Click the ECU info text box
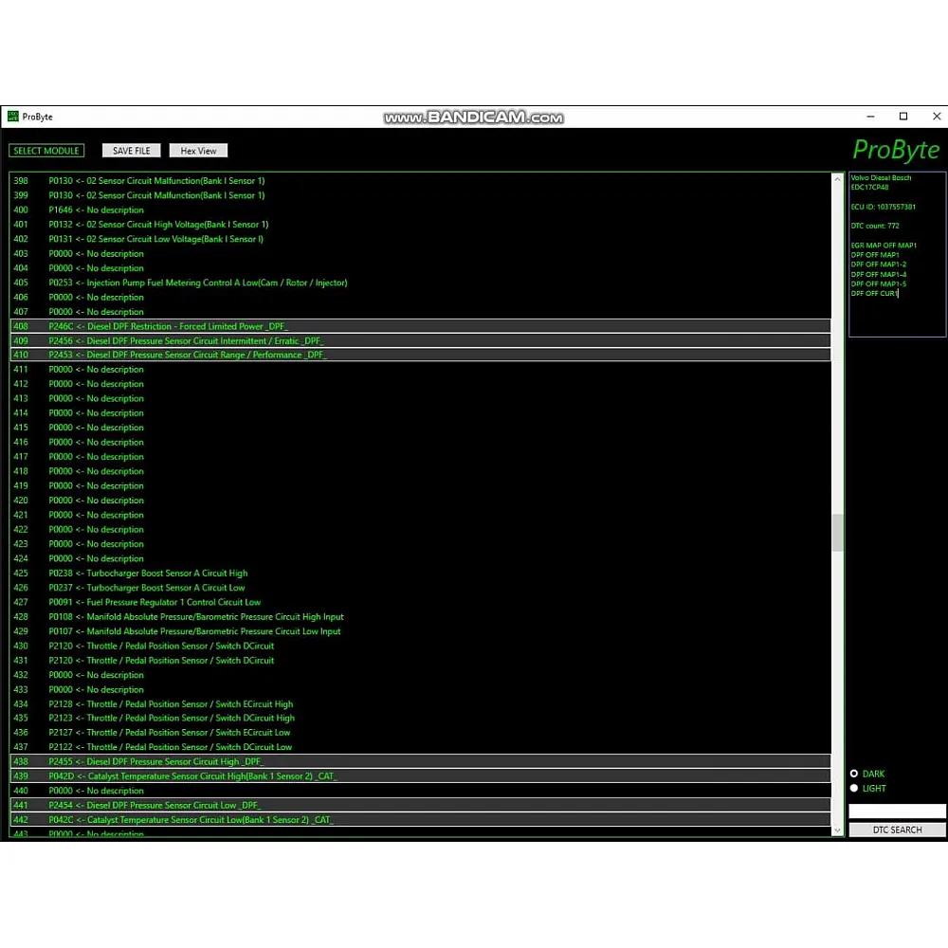This screenshot has height=948, width=948. click(x=896, y=254)
